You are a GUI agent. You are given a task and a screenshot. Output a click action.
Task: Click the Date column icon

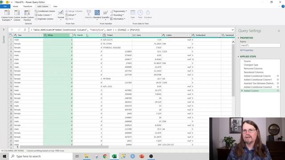tap(133, 13)
